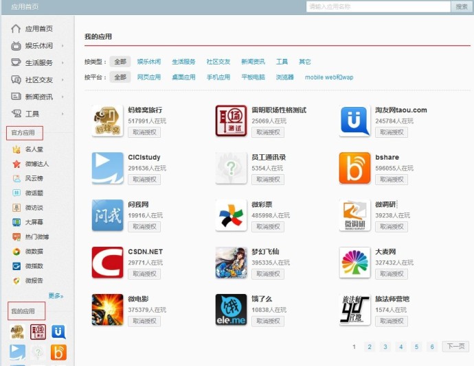Open 微博达人 in the sidebar

tap(30, 164)
